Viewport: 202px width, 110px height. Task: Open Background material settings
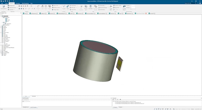[x=11, y=6]
